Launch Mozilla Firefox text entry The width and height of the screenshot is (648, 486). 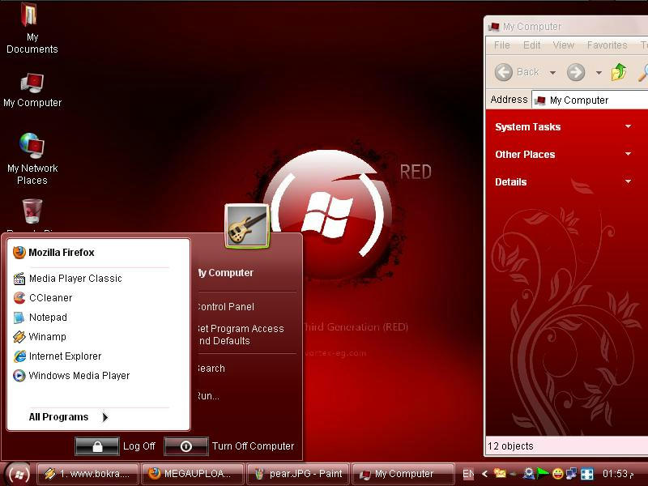point(62,253)
